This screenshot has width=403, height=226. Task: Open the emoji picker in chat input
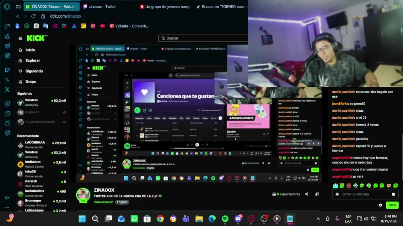(x=394, y=194)
